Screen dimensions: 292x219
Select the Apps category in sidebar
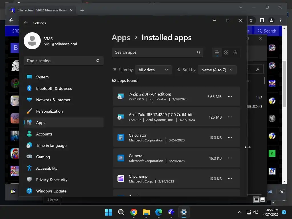click(x=64, y=123)
